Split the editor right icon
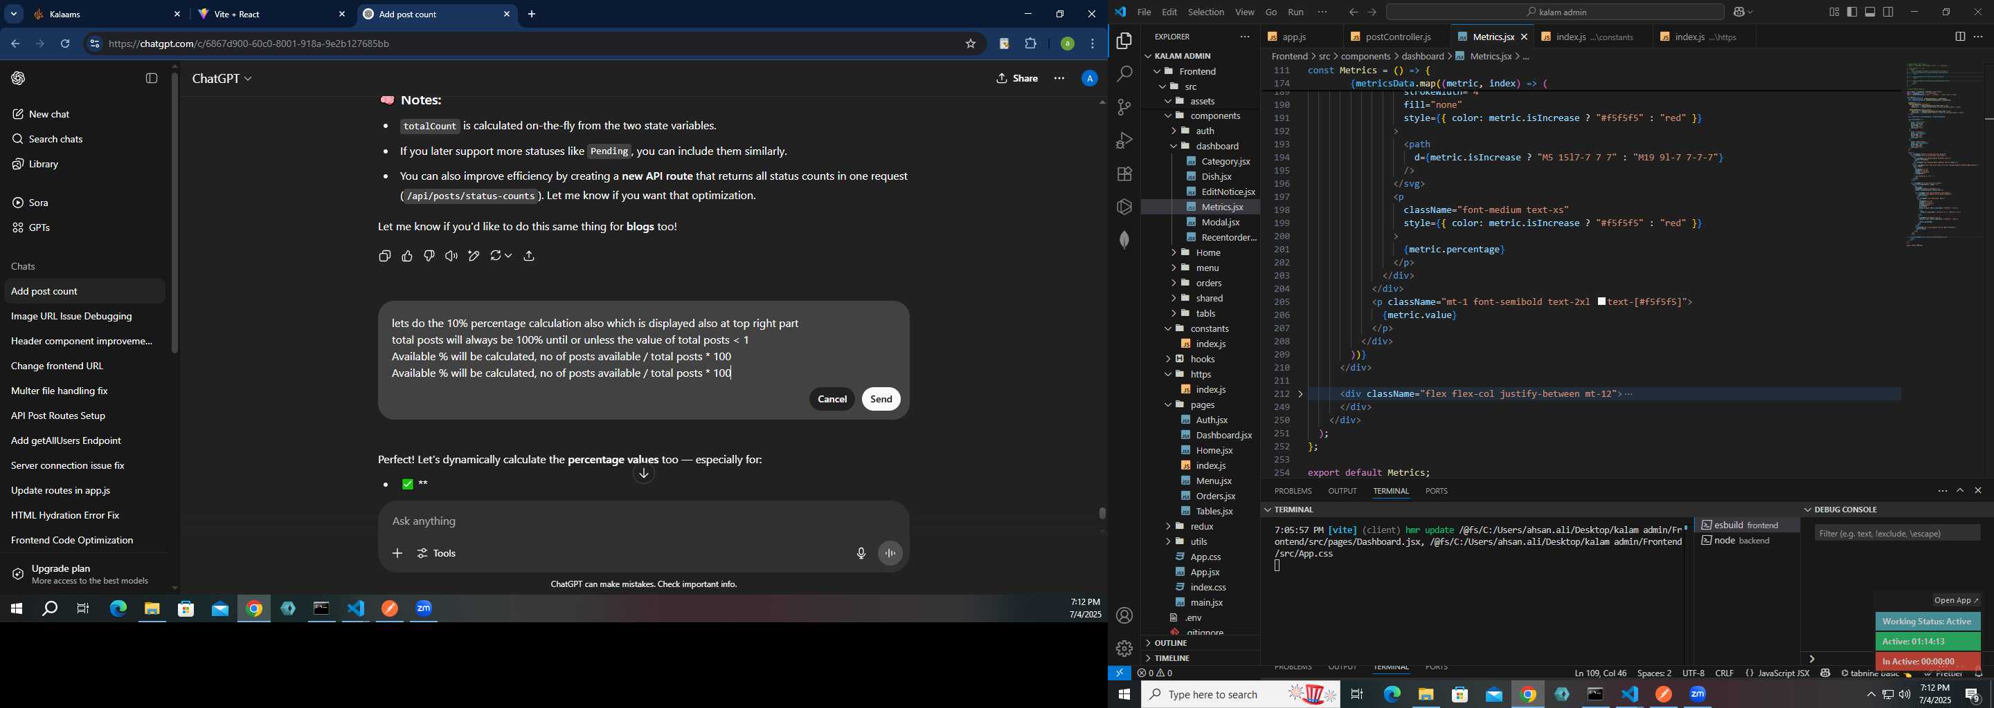The height and width of the screenshot is (708, 1994). click(x=1959, y=37)
